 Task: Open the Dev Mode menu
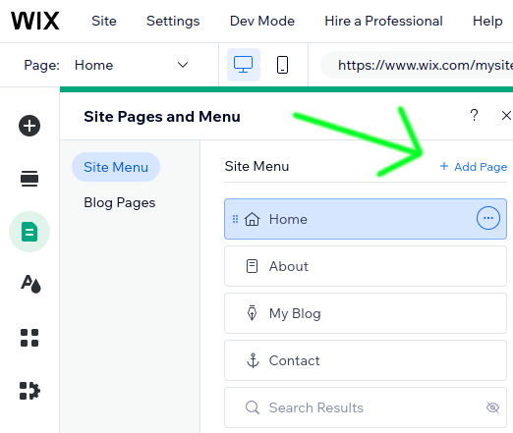[x=262, y=21]
